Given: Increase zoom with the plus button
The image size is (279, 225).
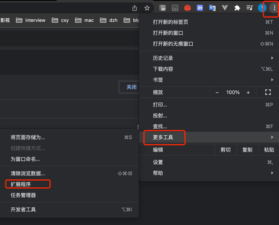Looking at the screenshot, I should [x=248, y=92].
